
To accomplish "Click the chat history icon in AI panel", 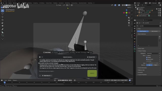I will [x=40, y=57].
